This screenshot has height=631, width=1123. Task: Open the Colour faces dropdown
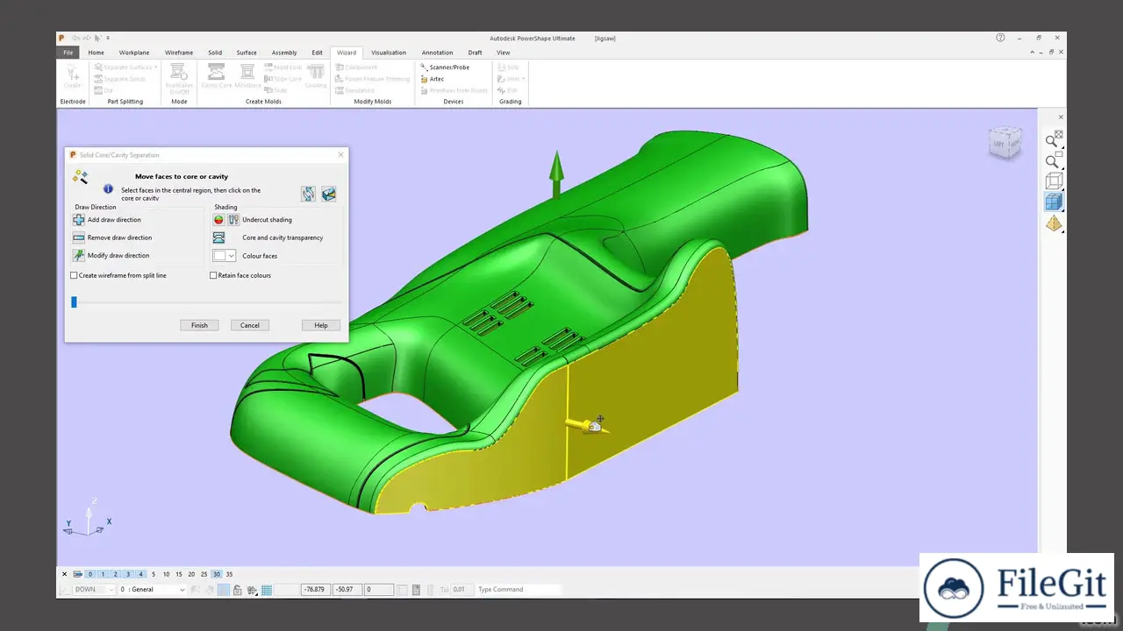point(232,256)
